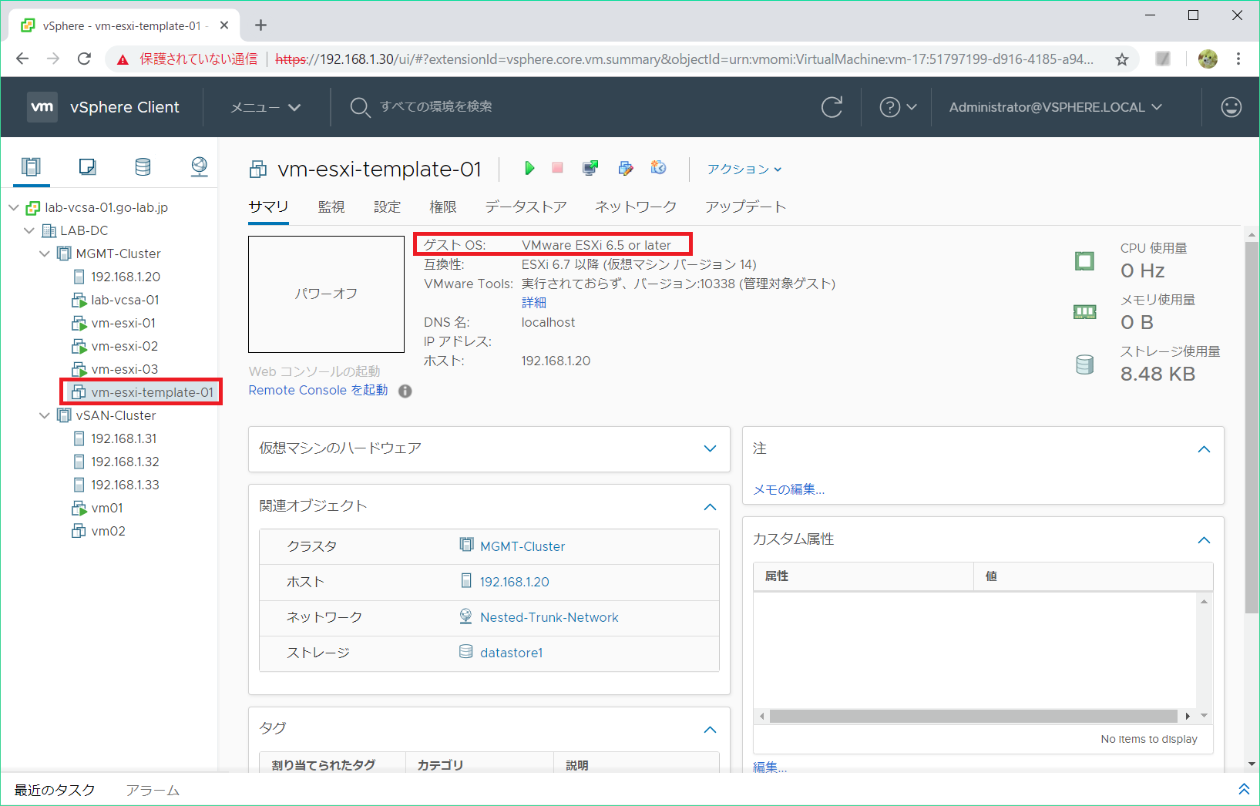Click the smiley feedback icon
This screenshot has height=806, width=1260.
[1231, 107]
